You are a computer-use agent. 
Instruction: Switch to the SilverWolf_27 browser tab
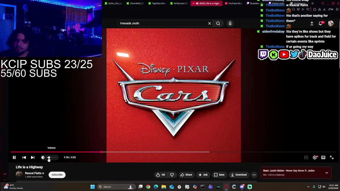coord(135,3)
